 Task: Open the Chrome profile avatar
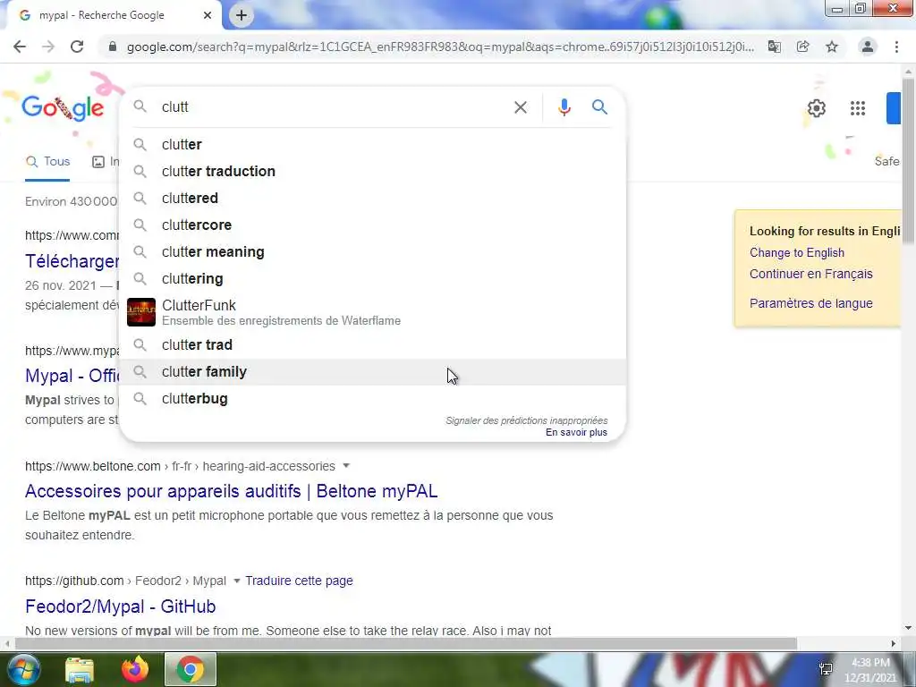pos(868,47)
